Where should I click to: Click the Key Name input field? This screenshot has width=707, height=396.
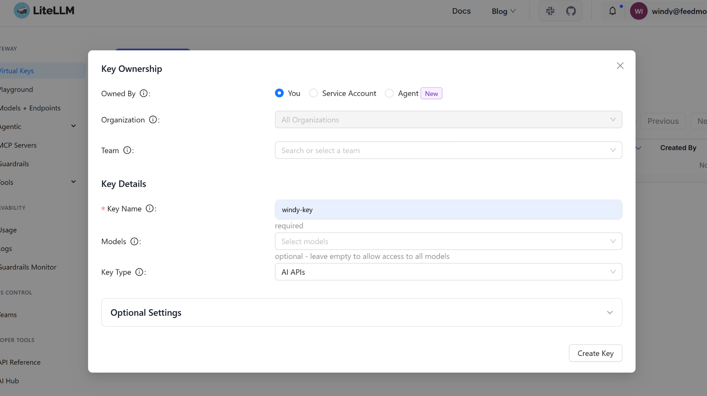(448, 209)
